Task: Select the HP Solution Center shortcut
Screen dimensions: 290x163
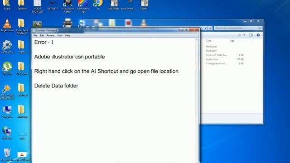Action: tap(68, 6)
